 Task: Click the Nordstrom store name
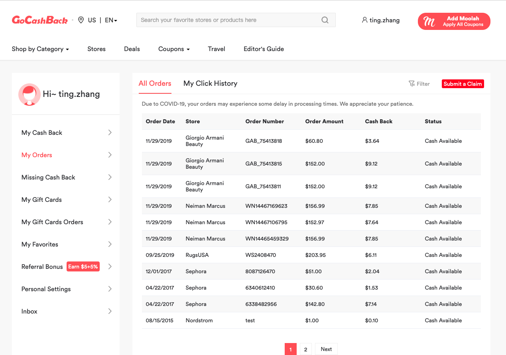coord(199,320)
